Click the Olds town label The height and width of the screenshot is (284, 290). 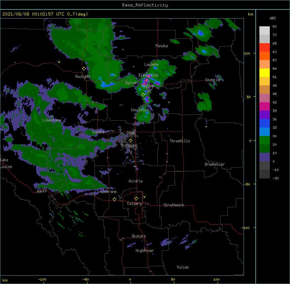tap(131, 133)
